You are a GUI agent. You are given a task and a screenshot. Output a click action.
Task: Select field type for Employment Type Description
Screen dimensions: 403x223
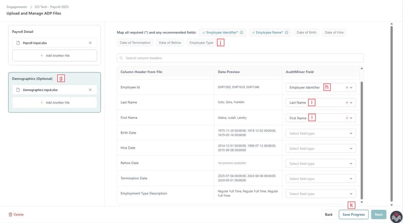click(x=321, y=194)
